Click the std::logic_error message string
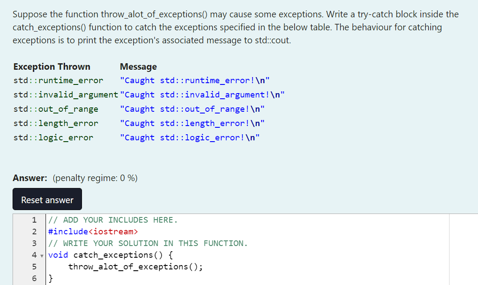This screenshot has height=285, width=478. (x=190, y=137)
